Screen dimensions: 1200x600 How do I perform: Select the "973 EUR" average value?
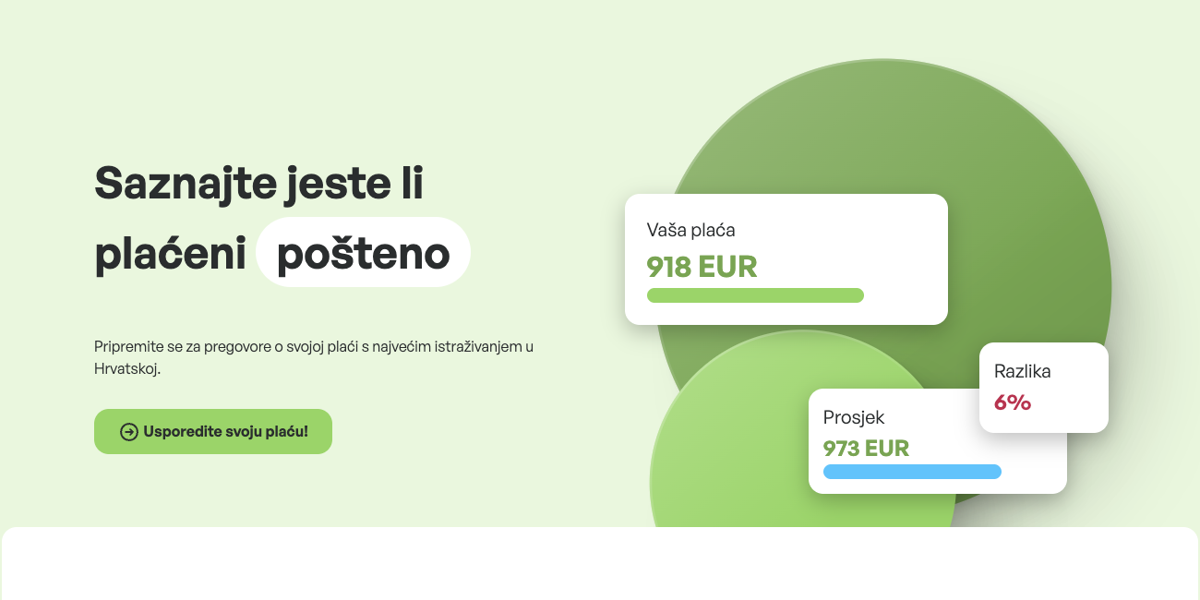coord(866,449)
